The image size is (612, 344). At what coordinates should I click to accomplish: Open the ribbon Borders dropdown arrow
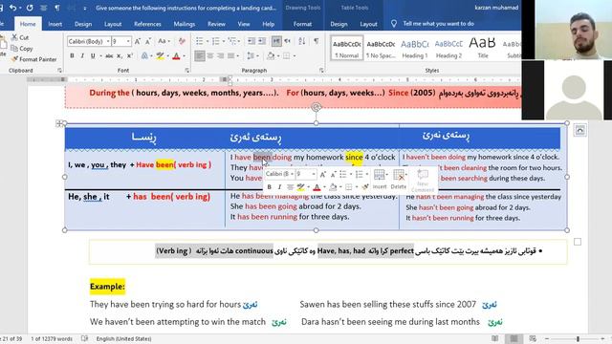tap(294, 56)
